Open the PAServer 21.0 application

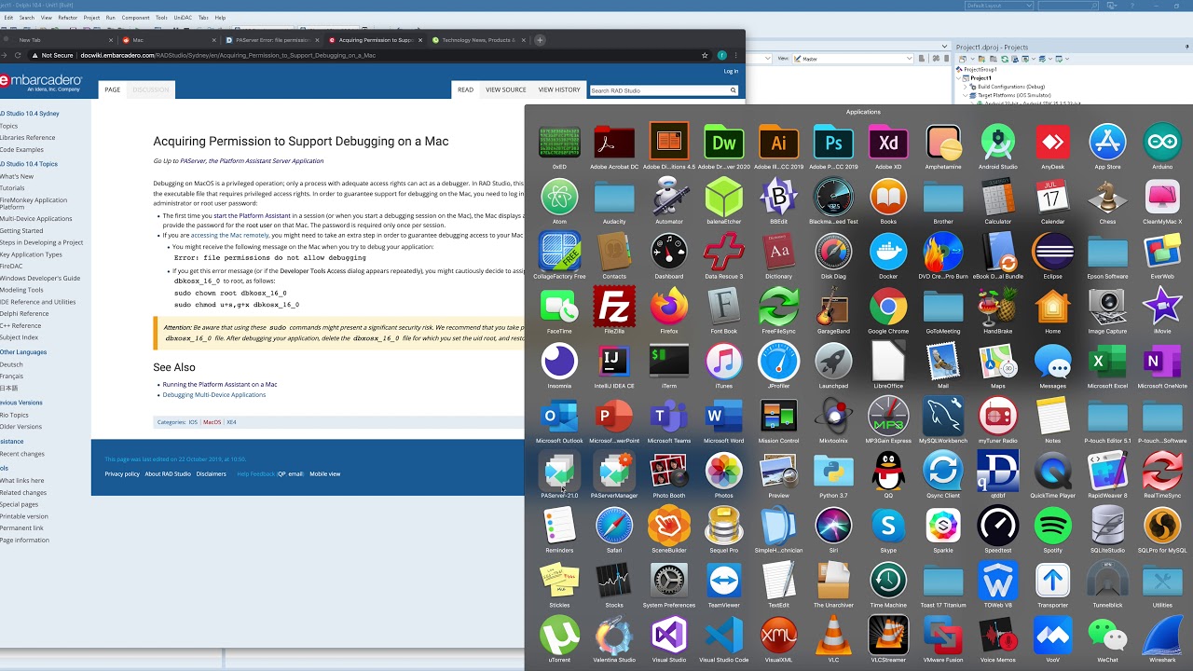click(x=559, y=472)
